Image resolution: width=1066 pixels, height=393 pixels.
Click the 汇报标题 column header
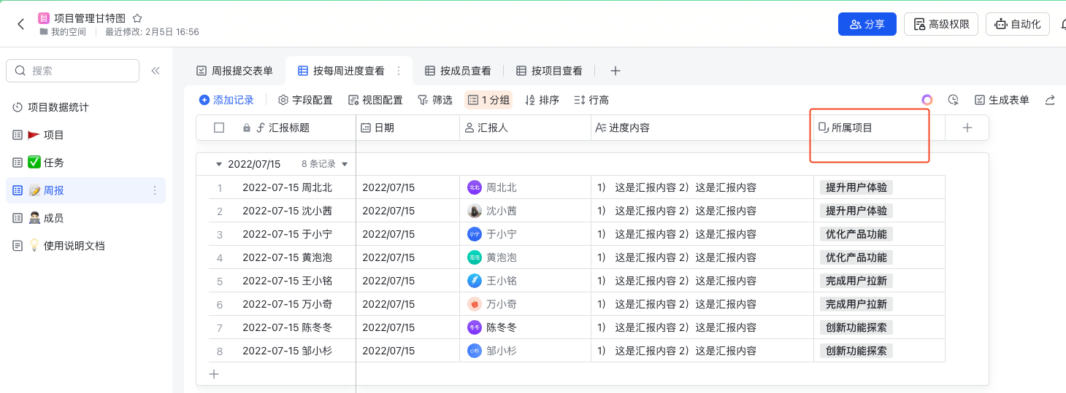pos(290,128)
